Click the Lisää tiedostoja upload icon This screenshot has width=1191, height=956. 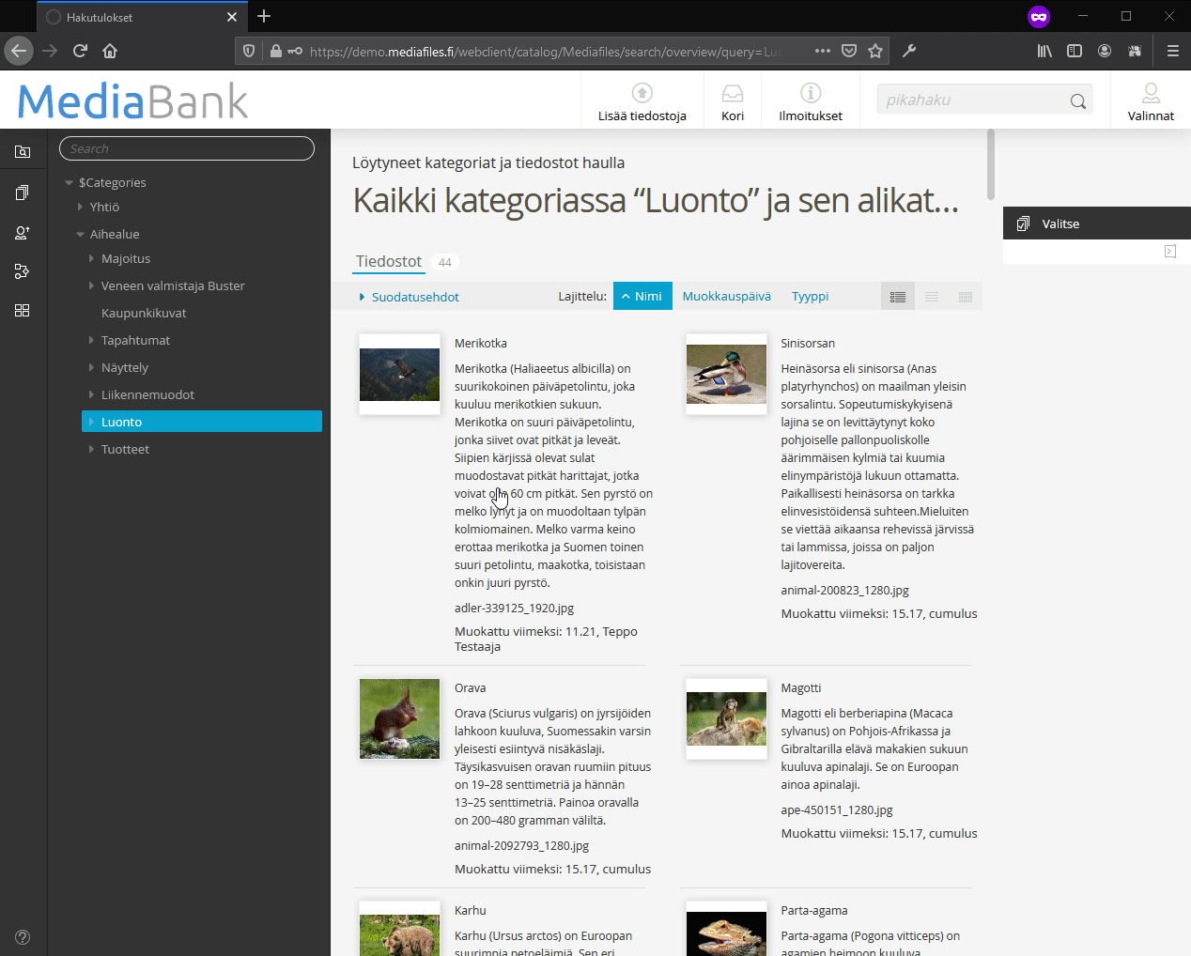pos(642,93)
